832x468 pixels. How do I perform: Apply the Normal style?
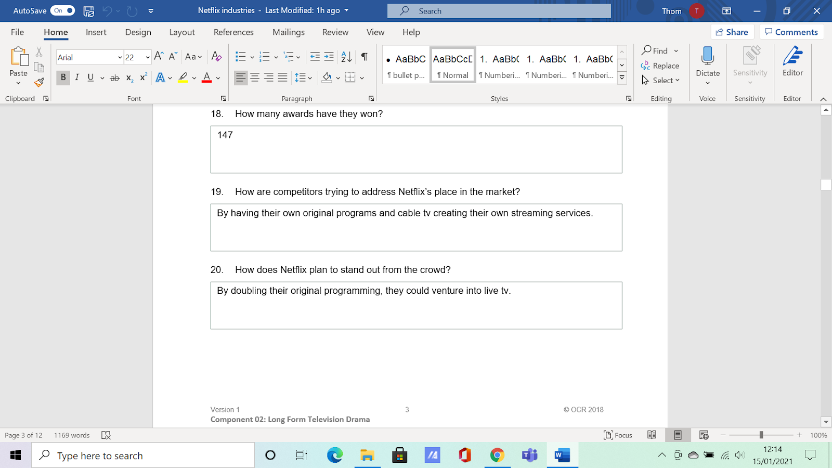[x=453, y=65]
